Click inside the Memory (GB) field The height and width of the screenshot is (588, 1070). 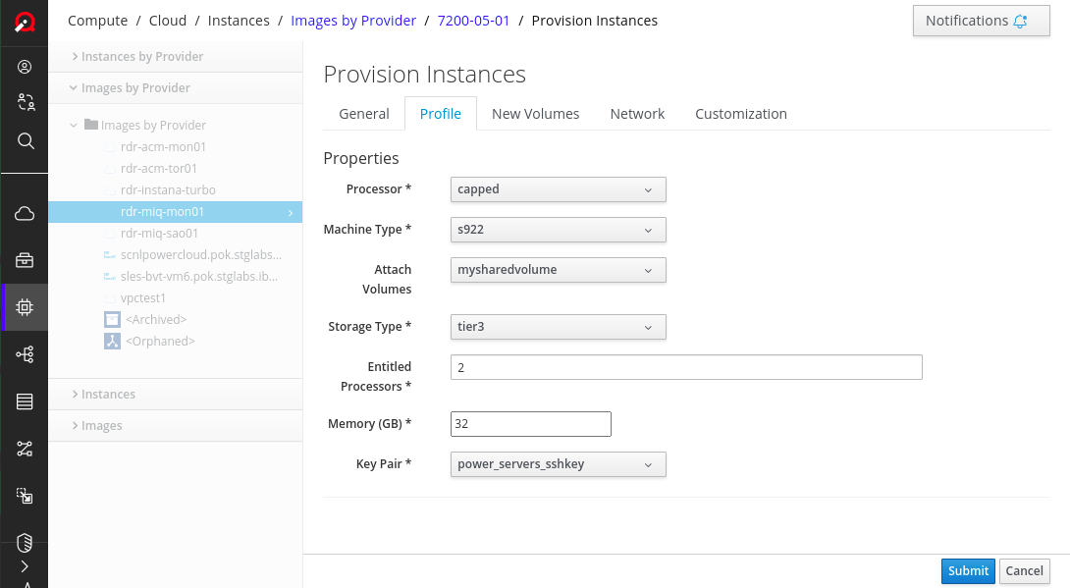(x=530, y=423)
